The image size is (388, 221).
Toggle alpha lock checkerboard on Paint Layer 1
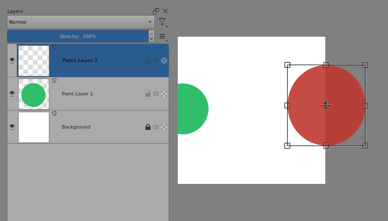tap(164, 94)
